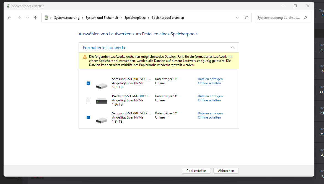Click the search magnifier icon
The height and width of the screenshot is (184, 324).
[x=305, y=18]
